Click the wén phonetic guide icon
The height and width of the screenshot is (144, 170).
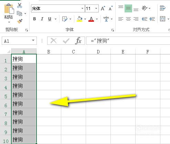(x=106, y=19)
